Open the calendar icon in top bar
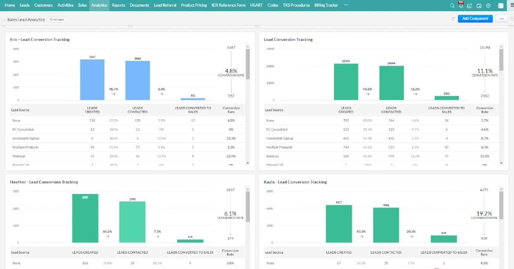The height and width of the screenshot is (269, 514). pos(479,6)
